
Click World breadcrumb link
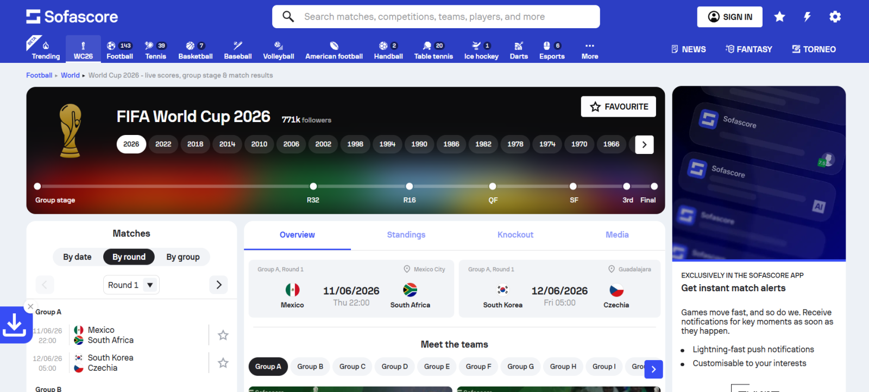point(70,75)
